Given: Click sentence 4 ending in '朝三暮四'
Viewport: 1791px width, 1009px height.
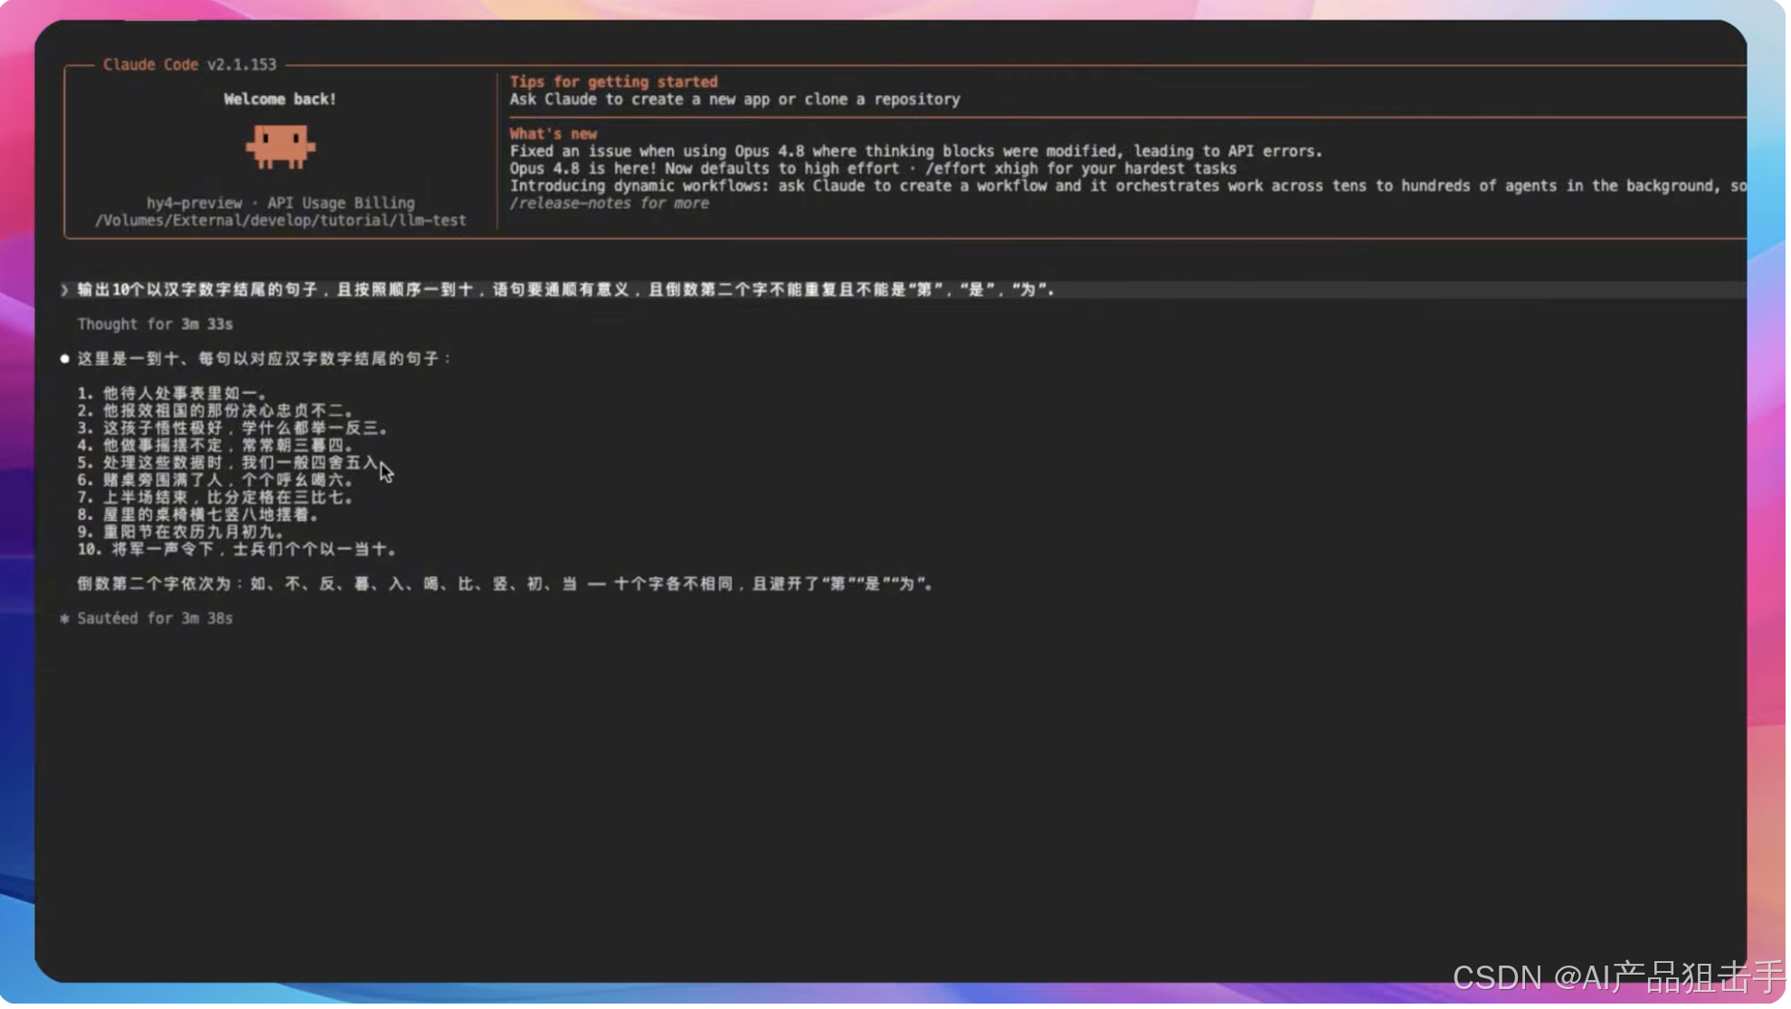Looking at the screenshot, I should 215,446.
